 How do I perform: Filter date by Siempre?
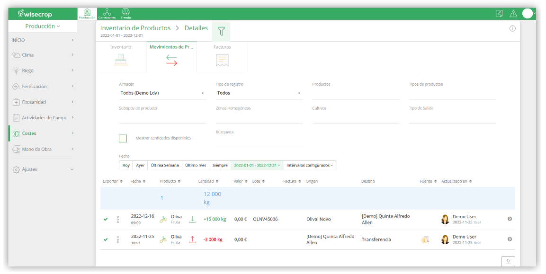(x=220, y=165)
